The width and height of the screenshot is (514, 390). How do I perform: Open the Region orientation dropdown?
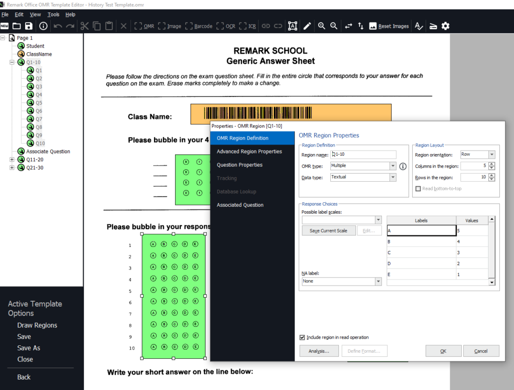491,155
